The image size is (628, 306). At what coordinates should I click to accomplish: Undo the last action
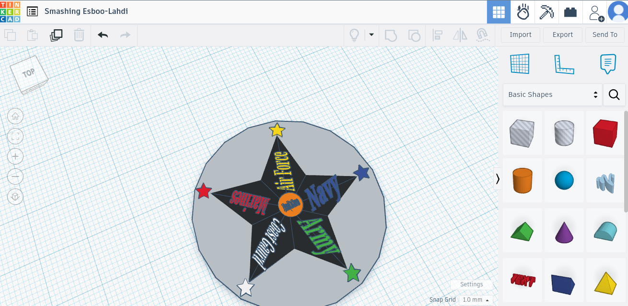[103, 35]
